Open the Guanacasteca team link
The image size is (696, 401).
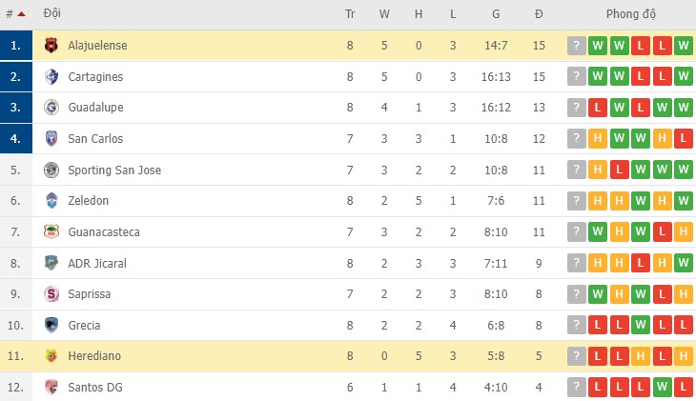coord(104,232)
